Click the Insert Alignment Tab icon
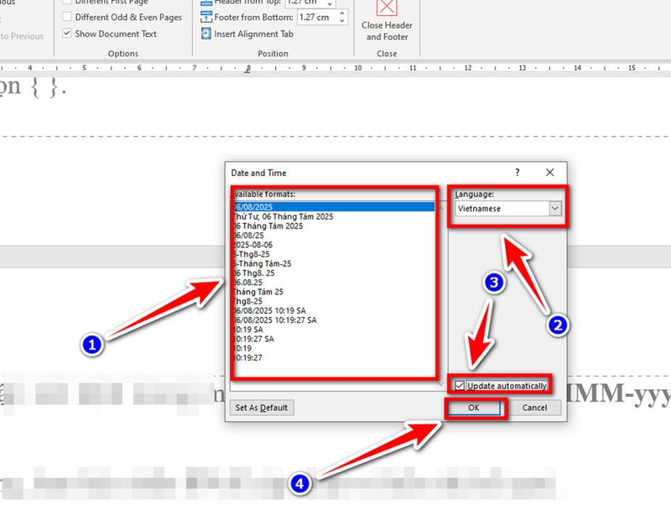Image resolution: width=671 pixels, height=514 pixels. (205, 34)
